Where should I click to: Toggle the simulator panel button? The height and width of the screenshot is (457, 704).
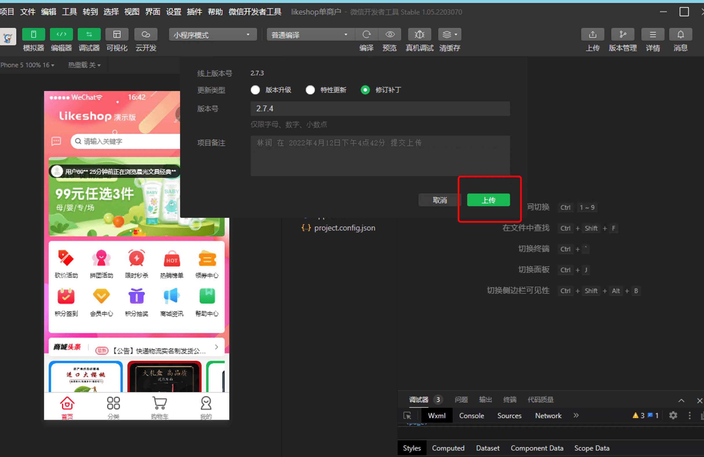pos(33,35)
